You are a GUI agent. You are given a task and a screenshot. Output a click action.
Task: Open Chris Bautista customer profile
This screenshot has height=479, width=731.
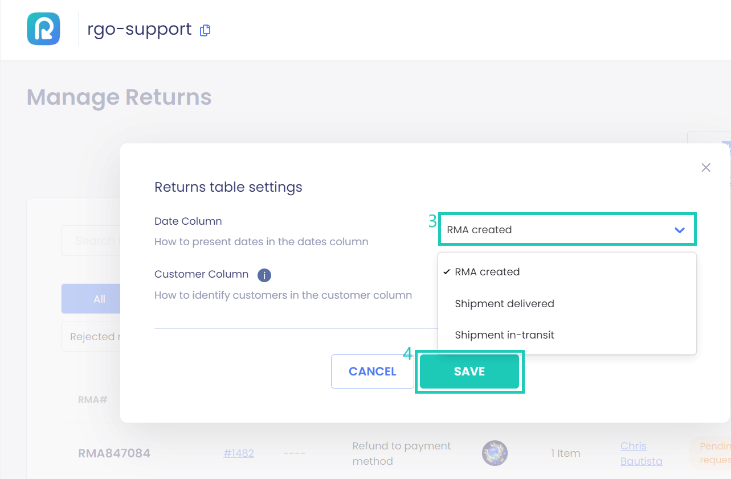640,453
